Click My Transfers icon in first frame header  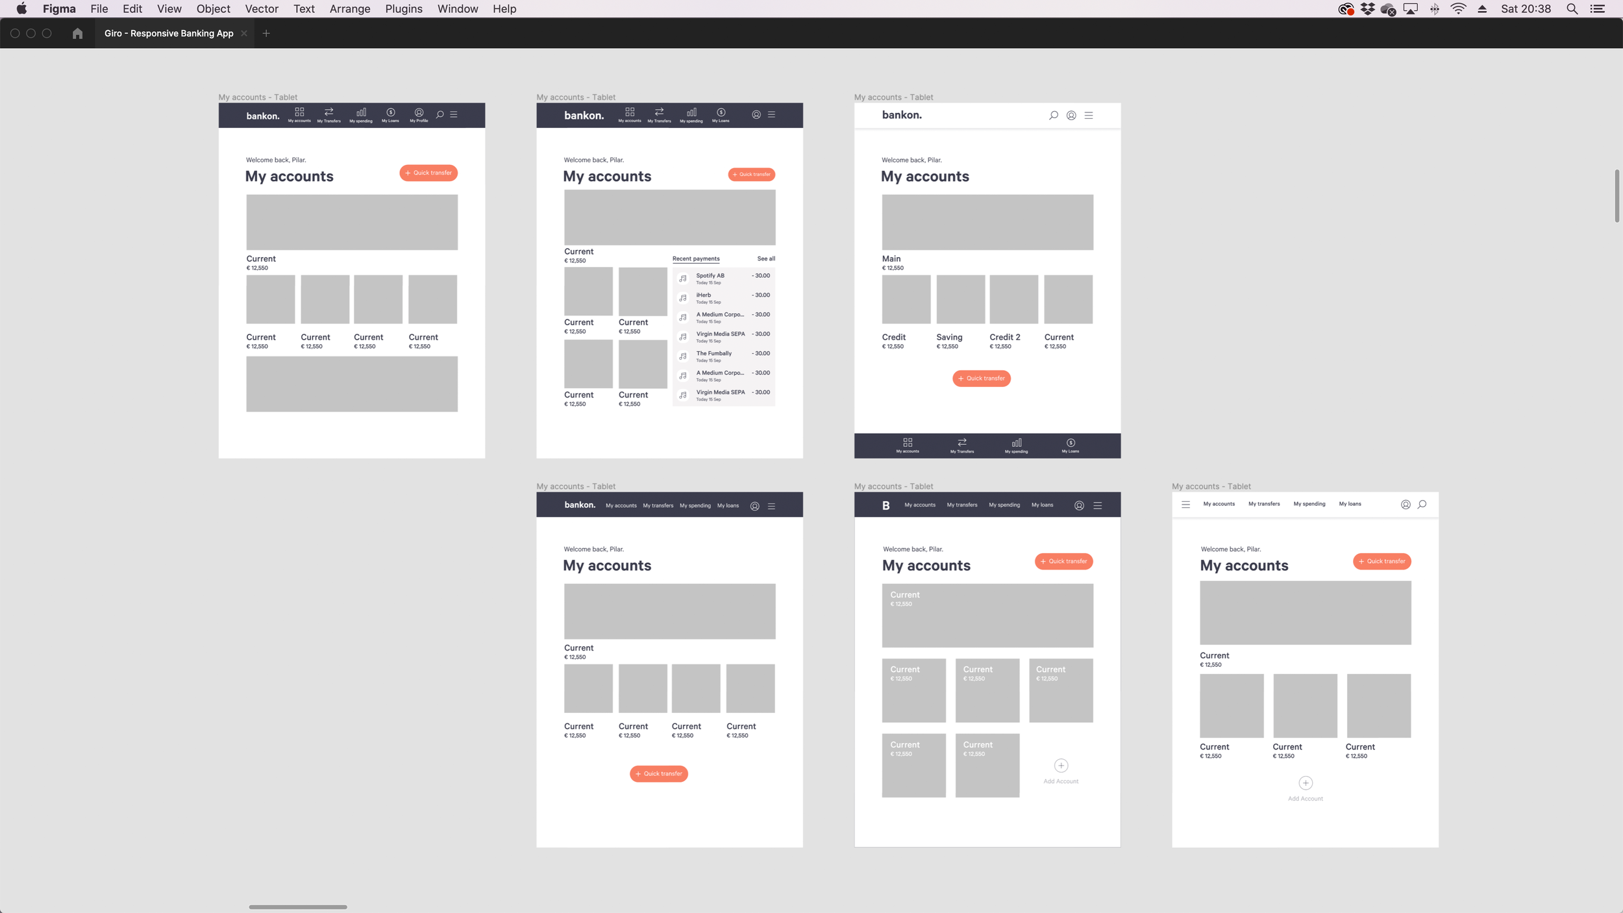click(x=328, y=115)
